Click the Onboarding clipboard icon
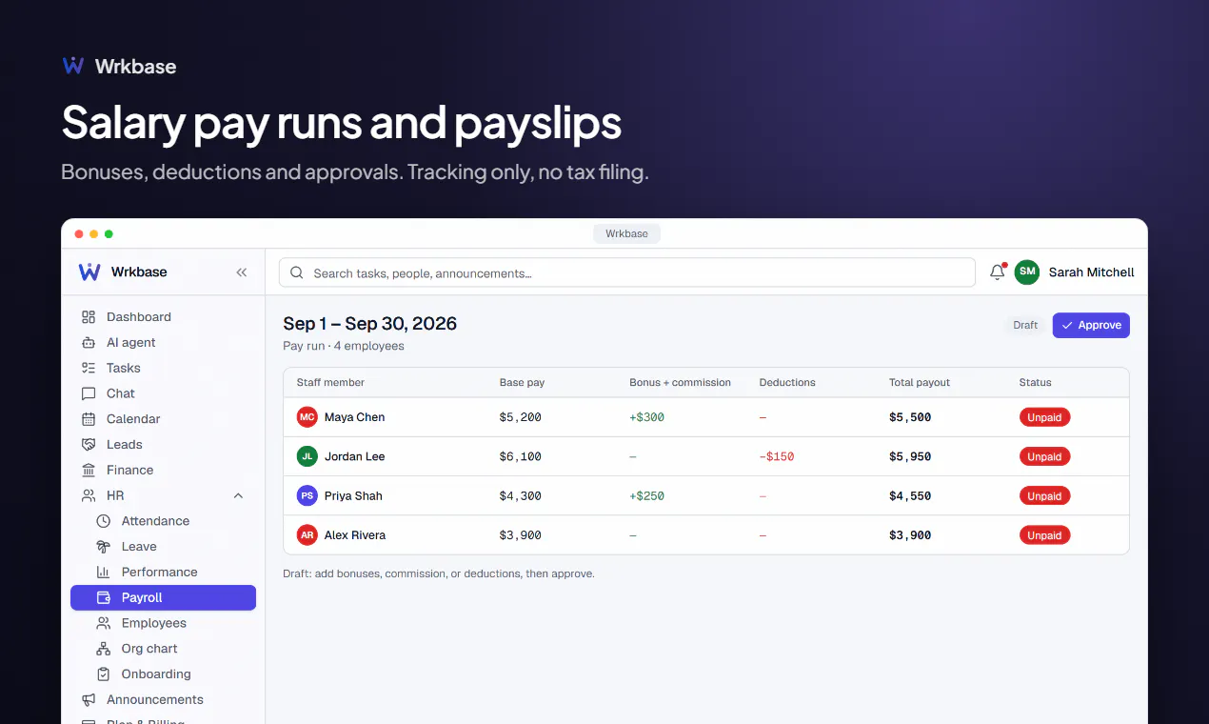Image resolution: width=1209 pixels, height=724 pixels. [x=104, y=674]
